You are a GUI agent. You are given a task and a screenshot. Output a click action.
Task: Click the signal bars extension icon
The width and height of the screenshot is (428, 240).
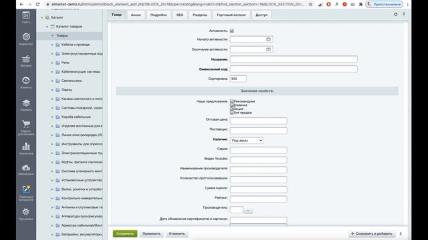click(320, 5)
